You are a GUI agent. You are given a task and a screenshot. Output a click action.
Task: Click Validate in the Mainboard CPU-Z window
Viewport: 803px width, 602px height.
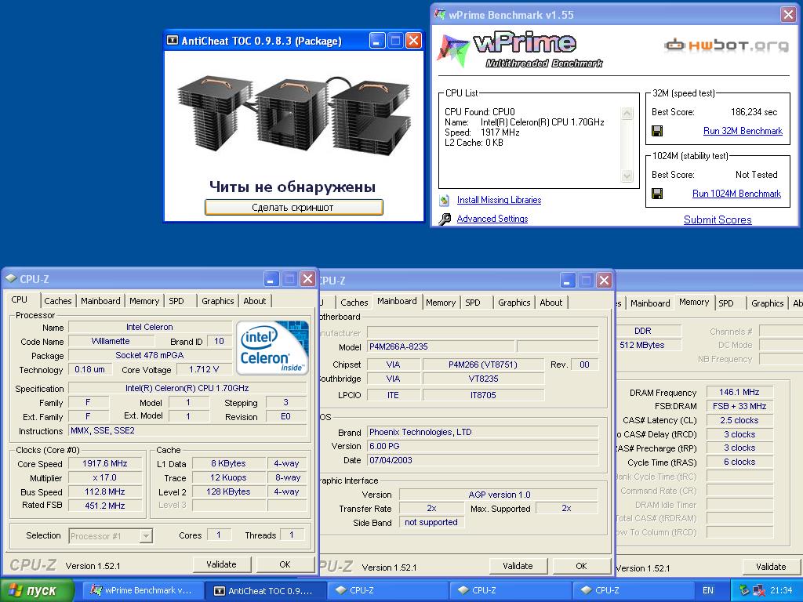[x=518, y=566]
